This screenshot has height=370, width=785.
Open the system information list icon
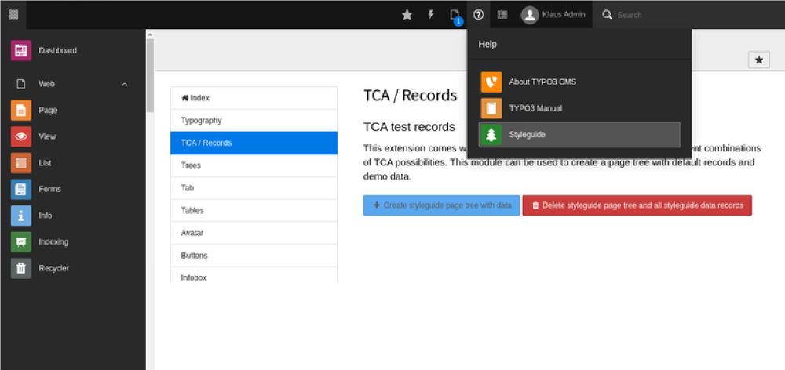(x=502, y=14)
